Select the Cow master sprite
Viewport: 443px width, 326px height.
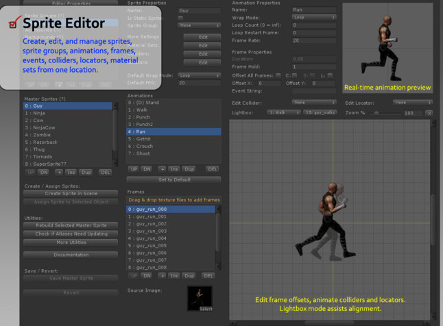[67, 121]
